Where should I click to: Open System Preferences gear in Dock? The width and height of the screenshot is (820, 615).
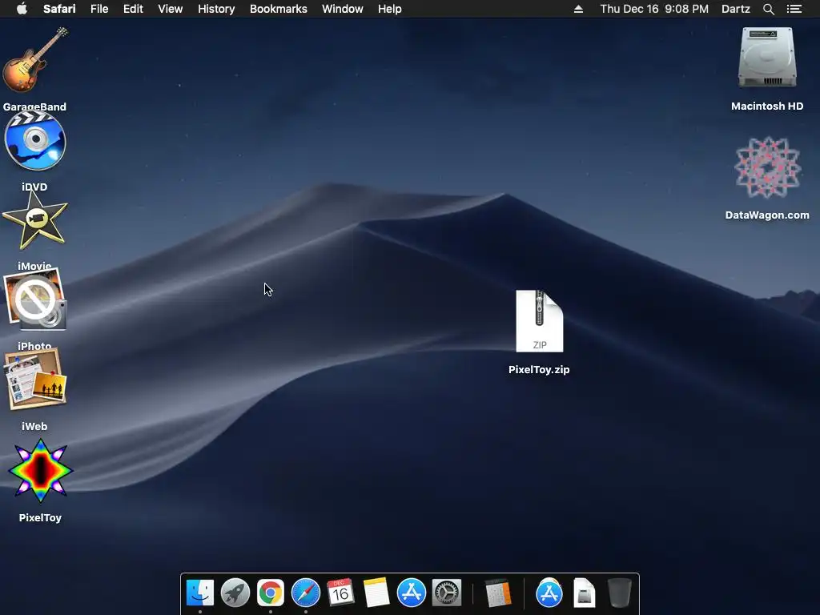[x=447, y=593]
